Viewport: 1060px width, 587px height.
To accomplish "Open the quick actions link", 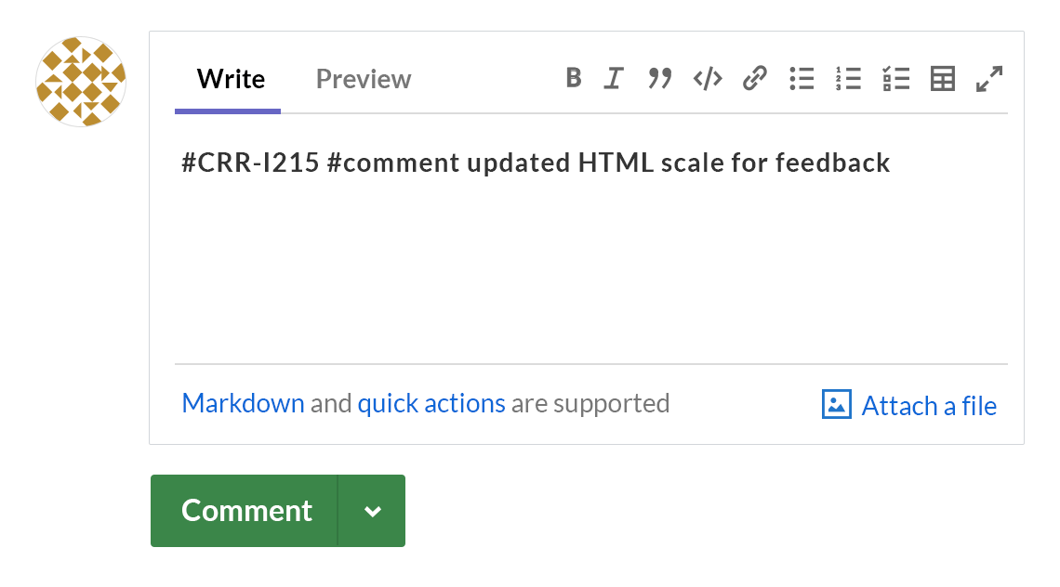I will tap(431, 403).
